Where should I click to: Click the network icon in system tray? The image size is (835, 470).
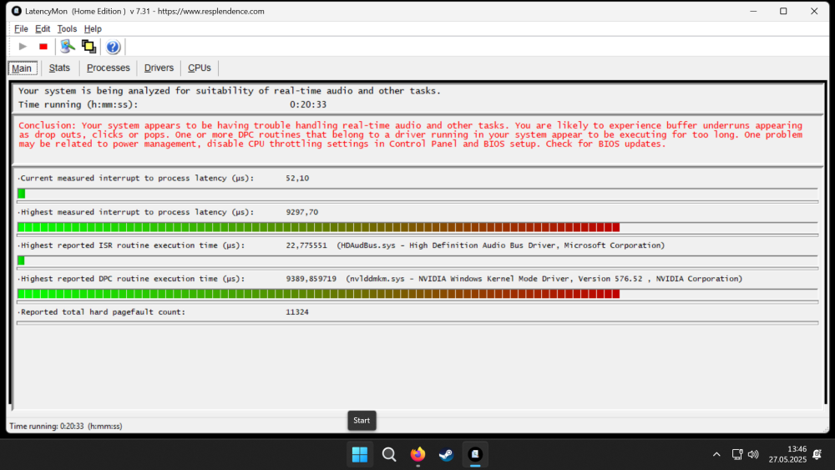(x=737, y=455)
